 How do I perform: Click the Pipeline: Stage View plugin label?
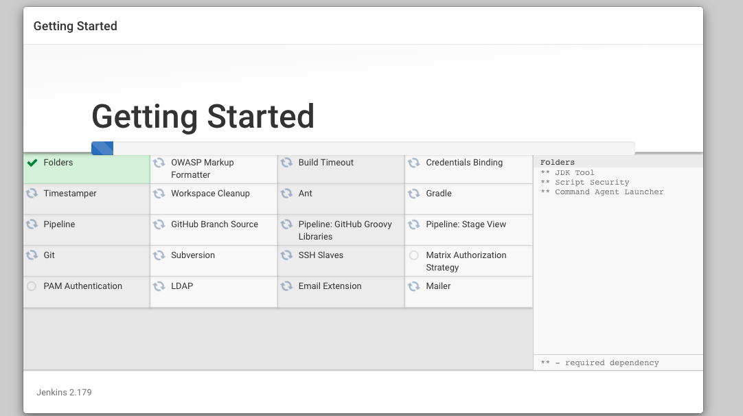click(466, 224)
